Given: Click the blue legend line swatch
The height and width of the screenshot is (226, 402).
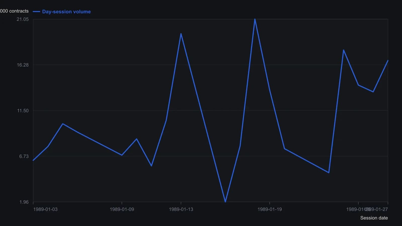Looking at the screenshot, I should coord(36,12).
